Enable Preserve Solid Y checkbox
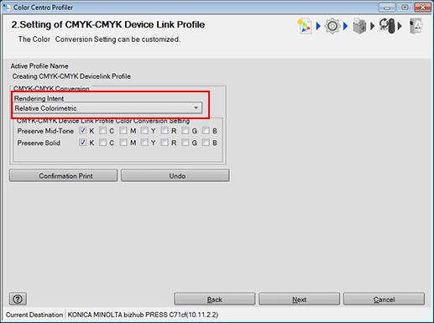The height and width of the screenshot is (323, 434). 144,143
